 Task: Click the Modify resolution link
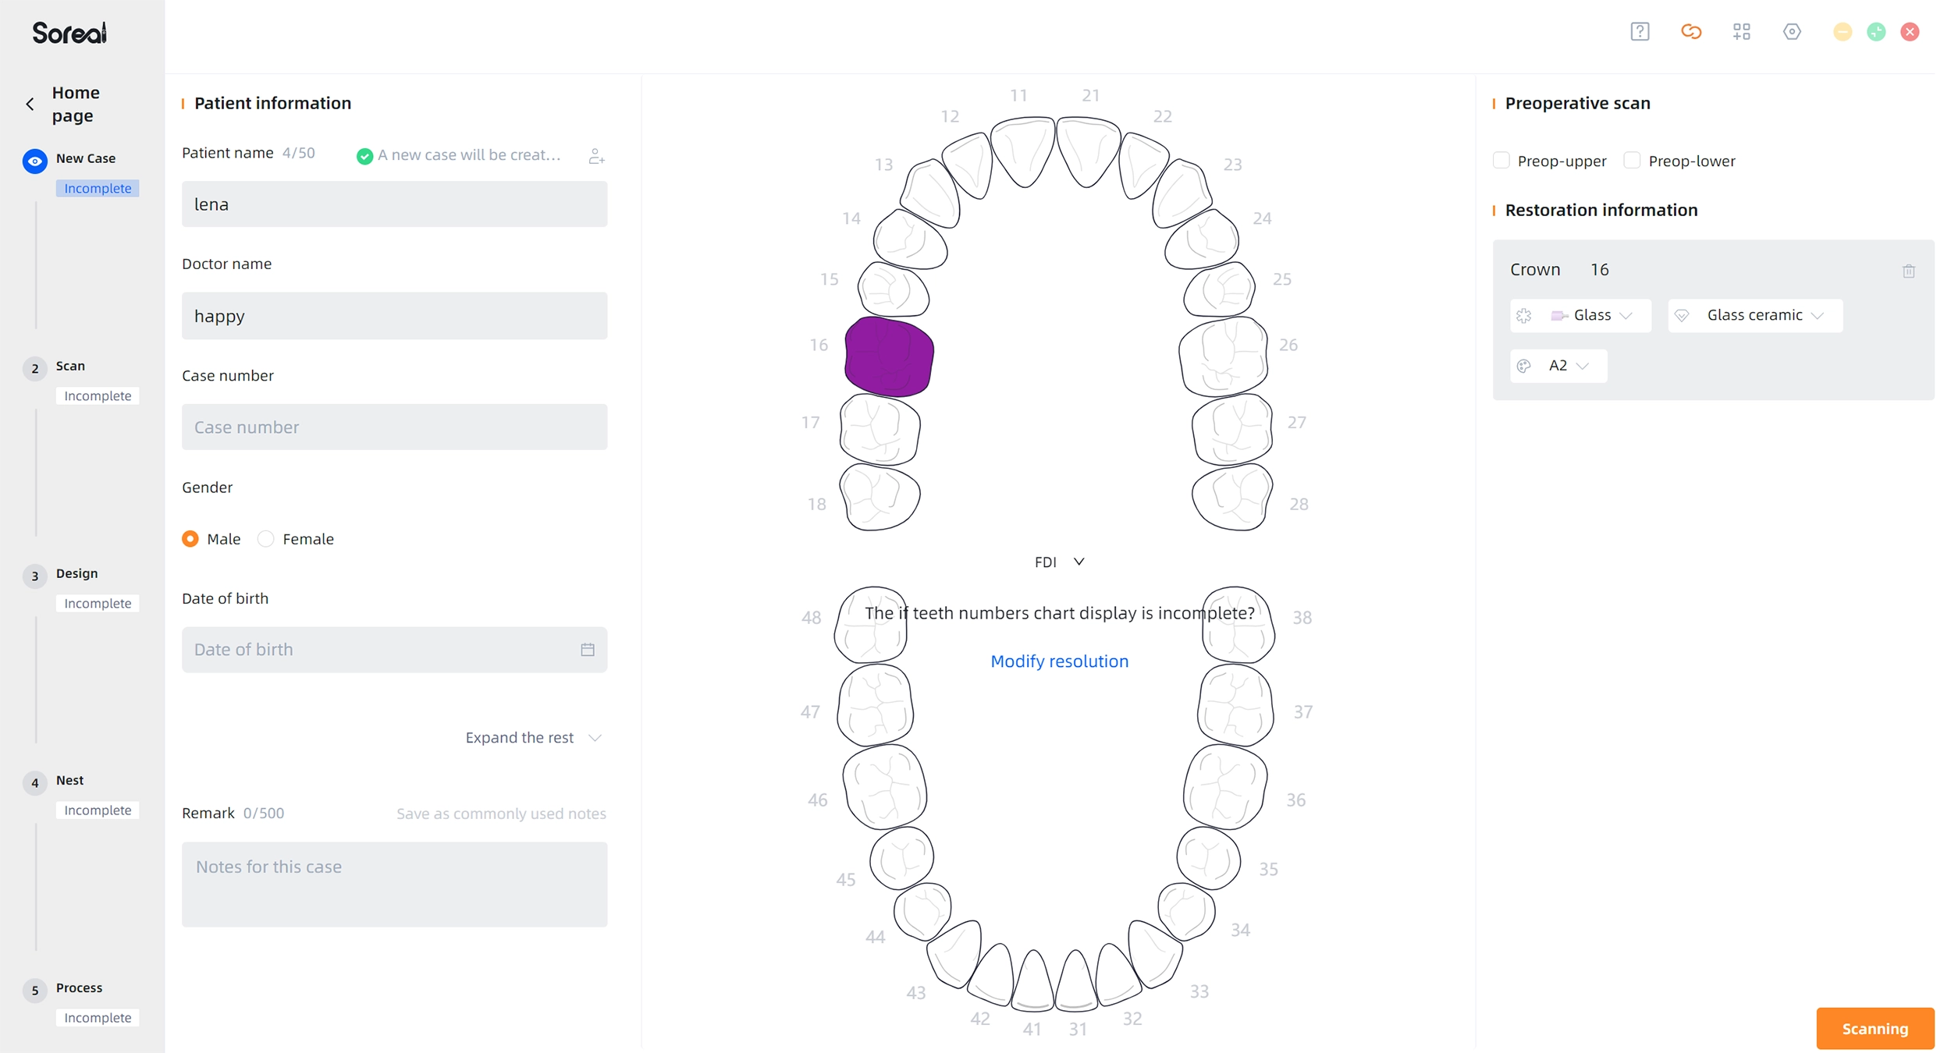click(x=1059, y=661)
